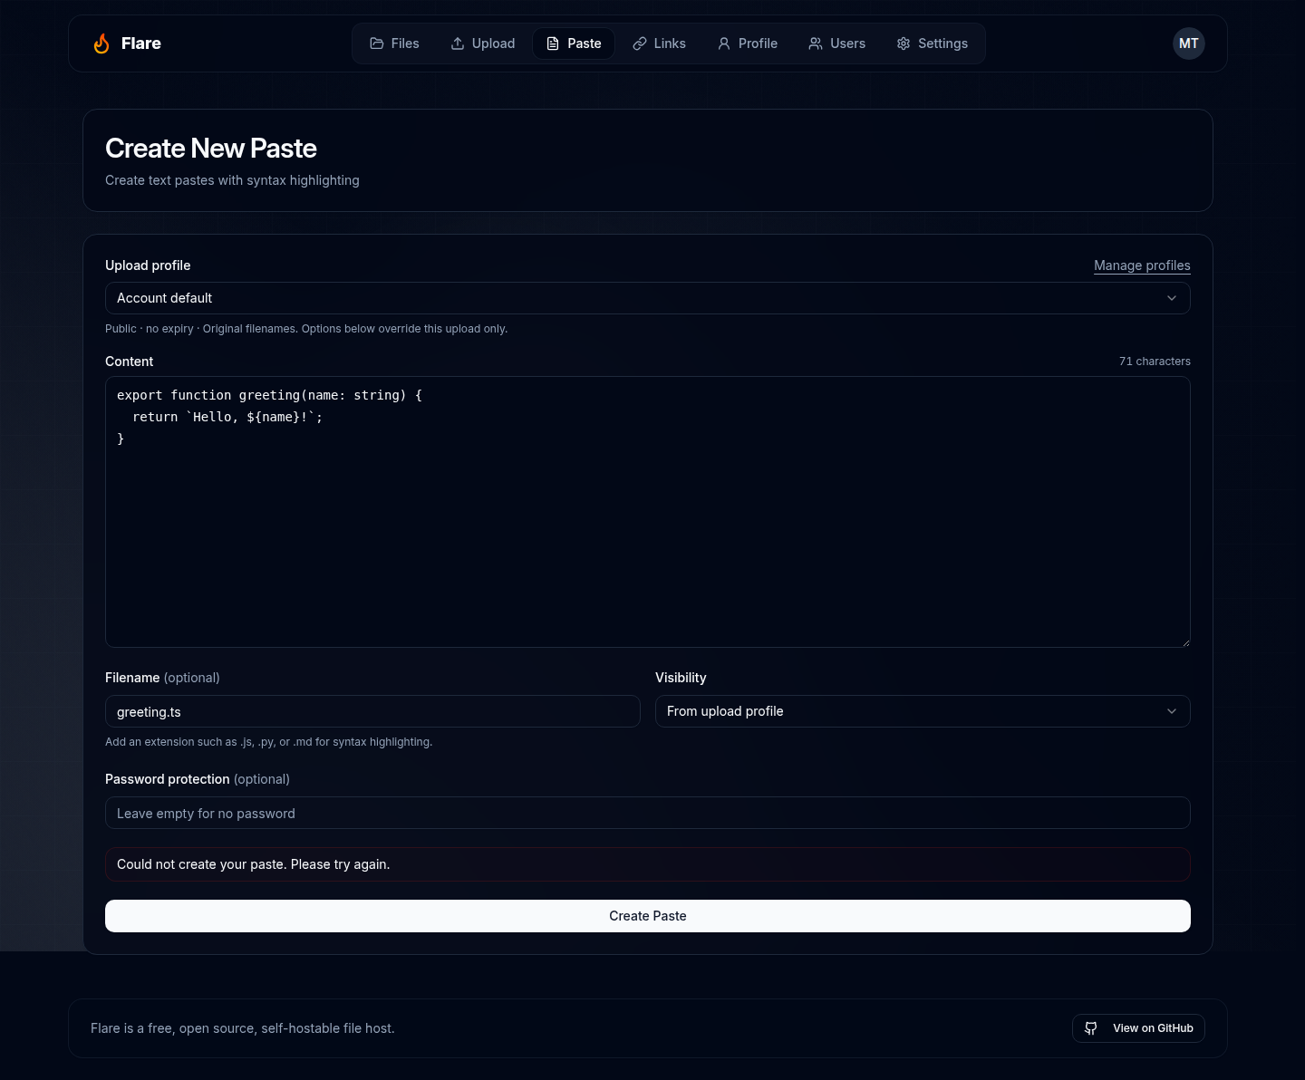Click the Links chain icon in navigation

640,43
